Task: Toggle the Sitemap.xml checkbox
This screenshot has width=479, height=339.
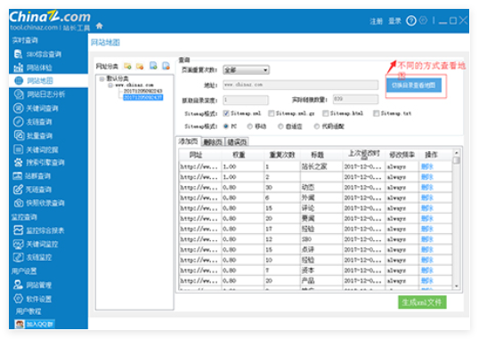Action: point(226,114)
